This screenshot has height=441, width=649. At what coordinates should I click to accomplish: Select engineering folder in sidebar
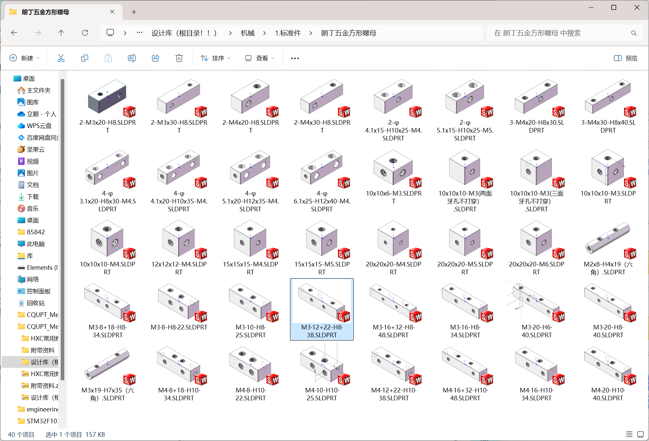point(38,409)
